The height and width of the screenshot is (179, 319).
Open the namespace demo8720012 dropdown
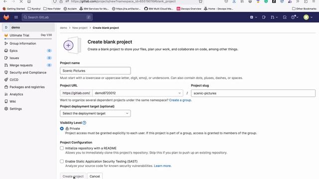(138, 93)
